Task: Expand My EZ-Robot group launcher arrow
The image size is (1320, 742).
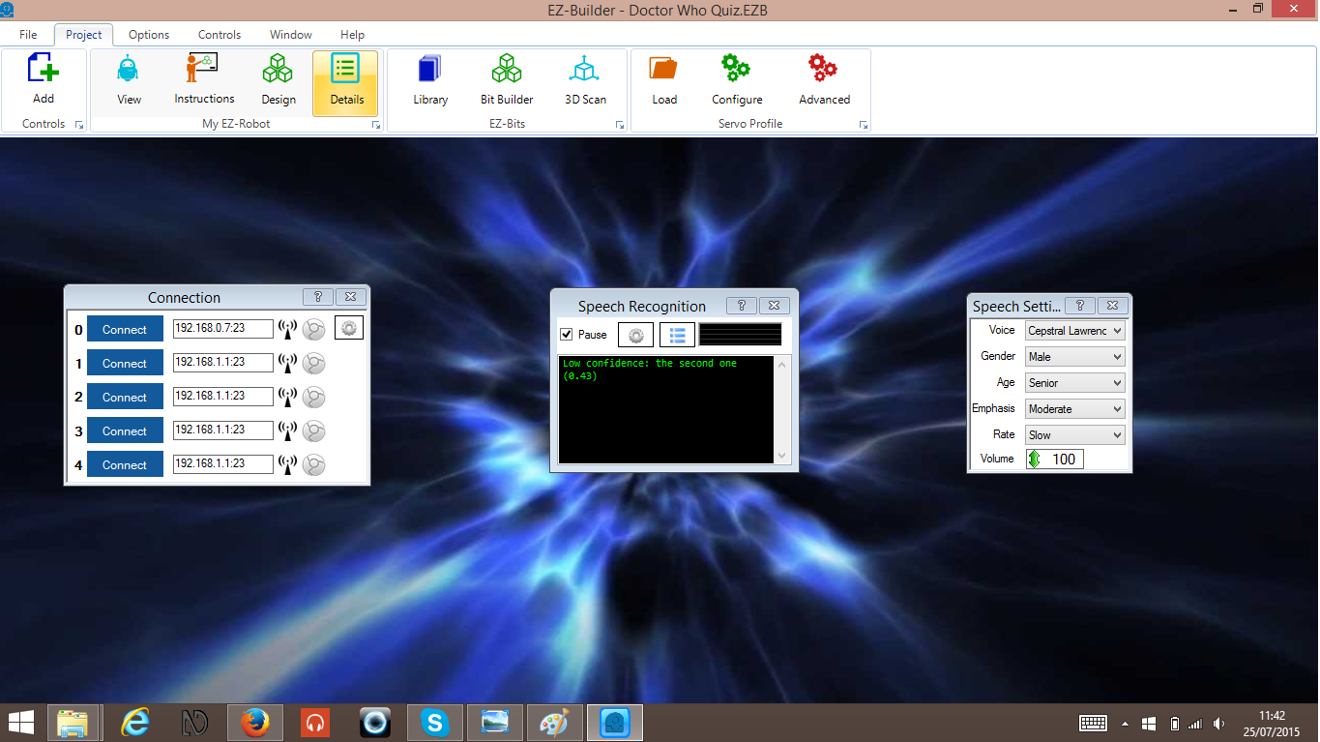Action: [x=375, y=125]
